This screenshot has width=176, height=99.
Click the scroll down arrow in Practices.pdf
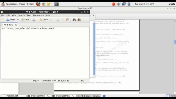(x=175, y=93)
